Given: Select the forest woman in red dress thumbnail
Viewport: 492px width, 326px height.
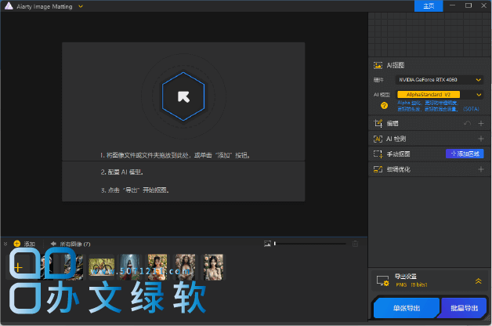Looking at the screenshot, I should [130, 267].
